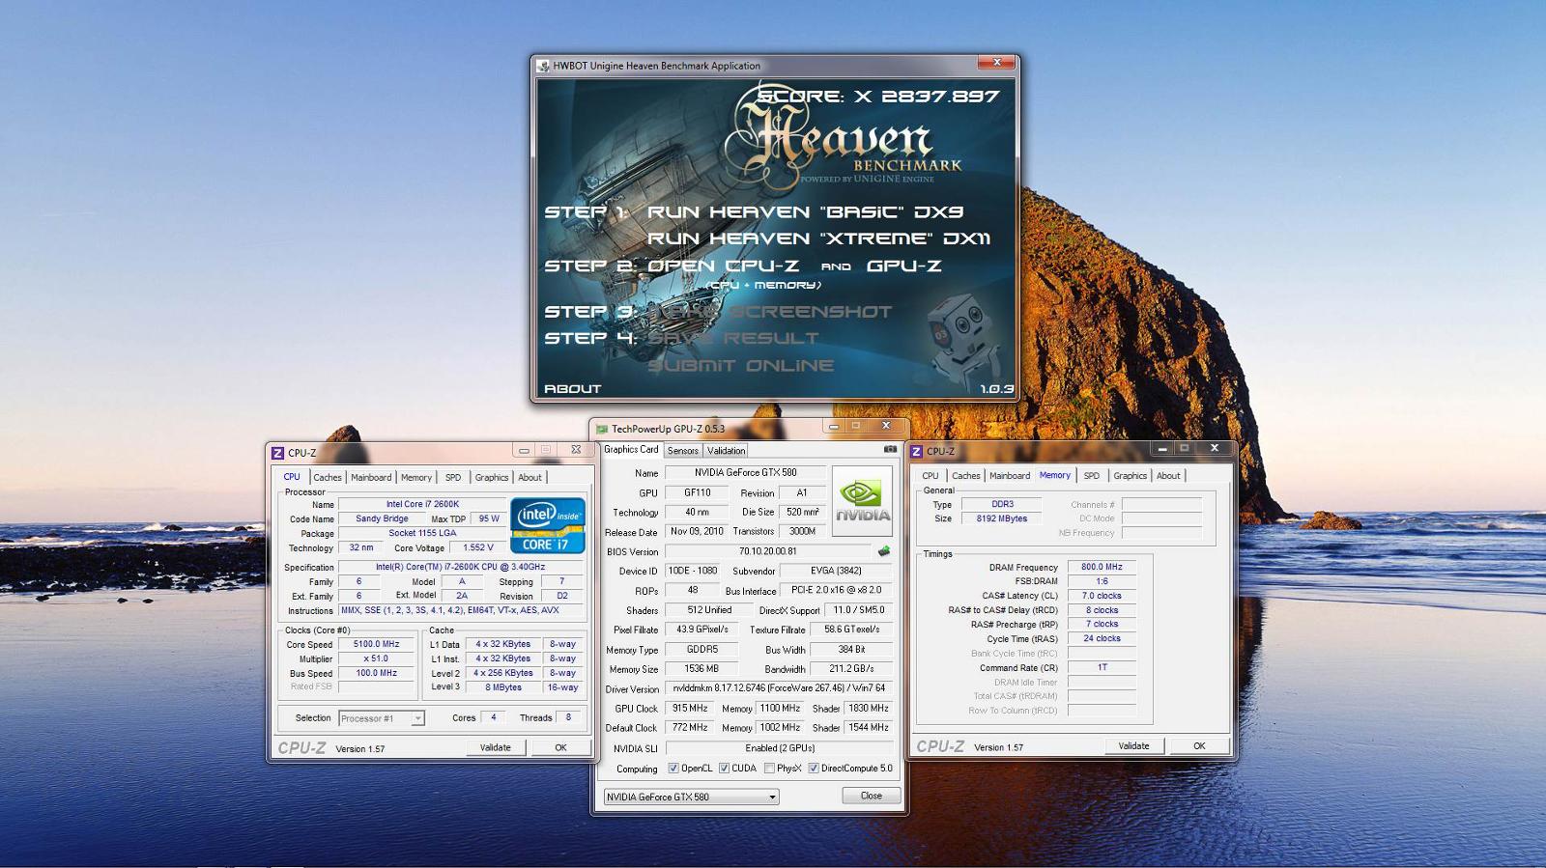Toggle the OpenCL checkbox
Viewport: 1546px width, 868px height.
pyautogui.click(x=673, y=769)
